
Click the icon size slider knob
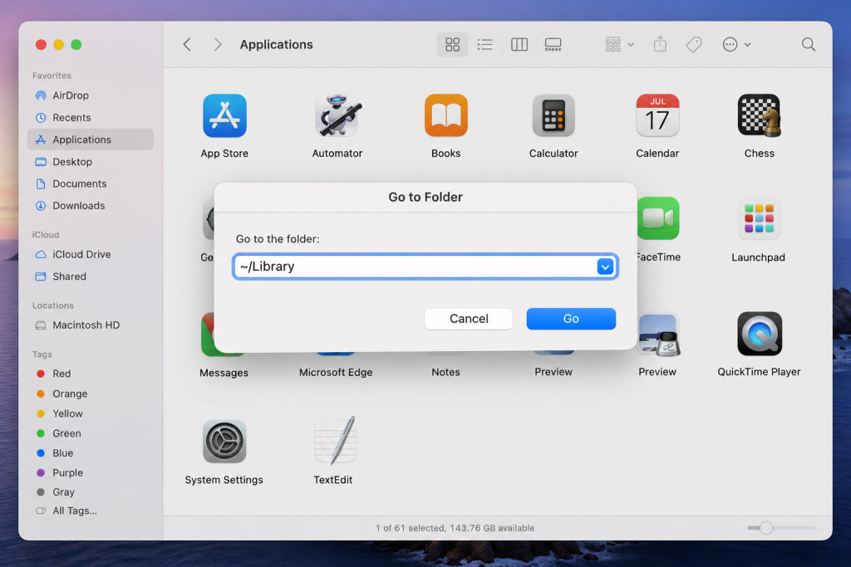tap(765, 527)
